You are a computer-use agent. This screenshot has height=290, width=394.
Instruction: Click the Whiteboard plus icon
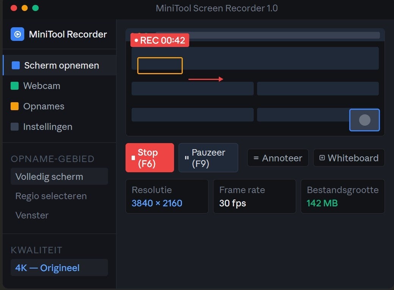click(322, 158)
